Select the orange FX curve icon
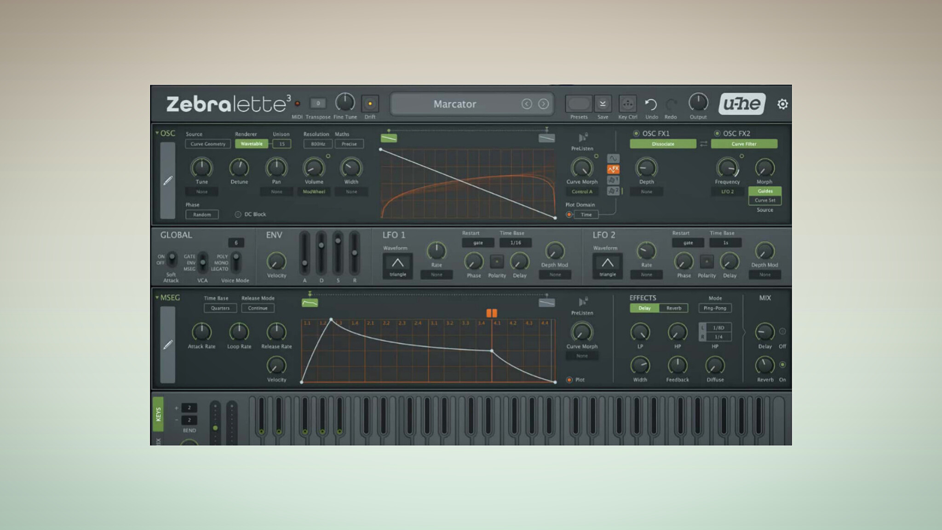 613,169
